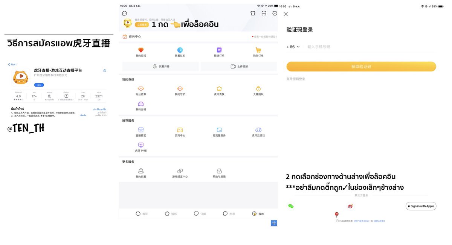Image resolution: width=452 pixels, height=245 pixels.
Task: Open the version history link in App Store
Action: [x=100, y=109]
